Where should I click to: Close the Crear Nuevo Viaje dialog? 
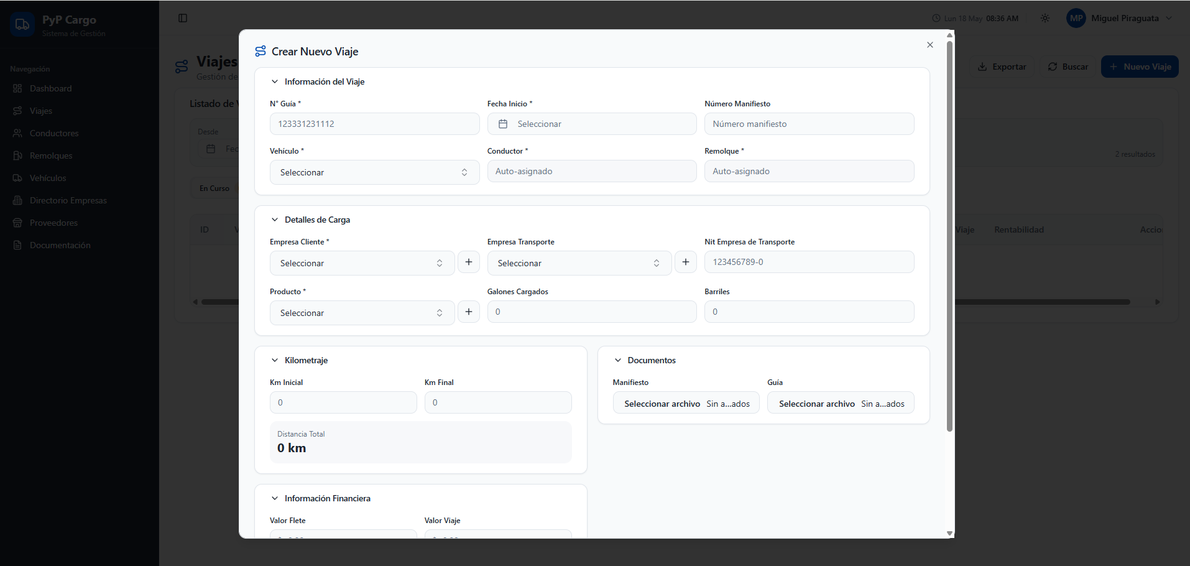(x=929, y=45)
